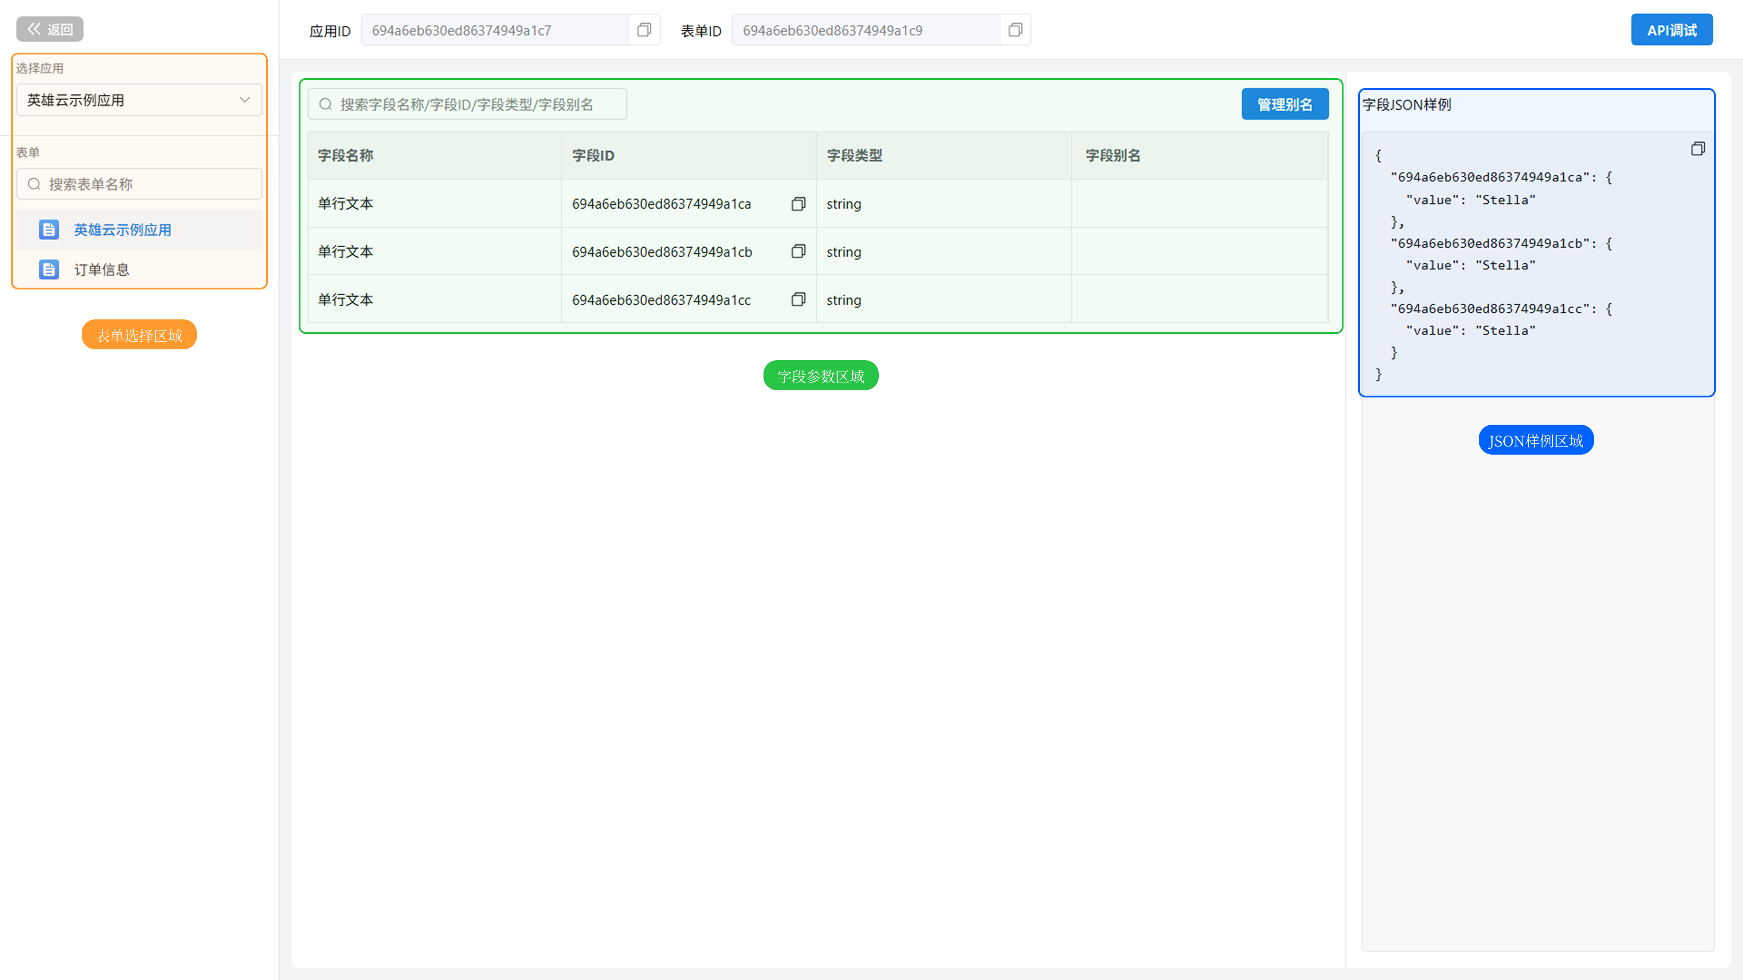Copy field ID ending in a1cb
The height and width of the screenshot is (980, 1743).
(x=798, y=252)
